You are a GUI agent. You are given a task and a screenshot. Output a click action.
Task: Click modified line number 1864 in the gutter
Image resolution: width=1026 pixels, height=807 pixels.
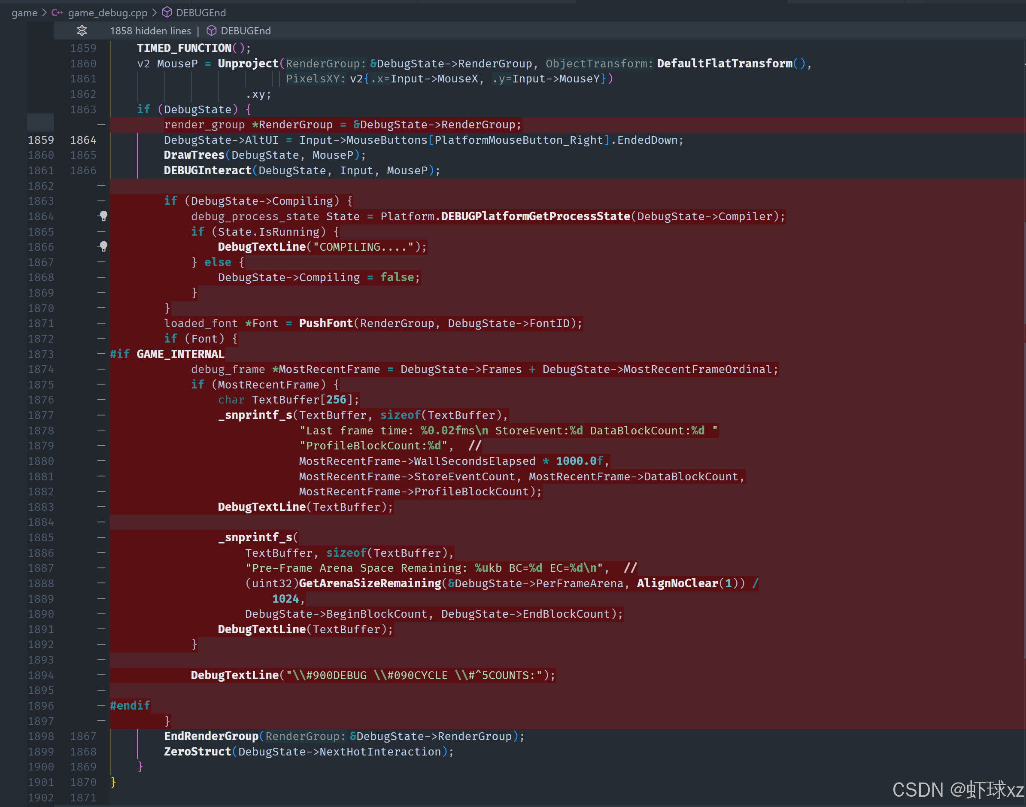point(83,140)
